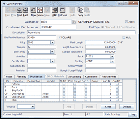Click the Extrude process cell

18,84
